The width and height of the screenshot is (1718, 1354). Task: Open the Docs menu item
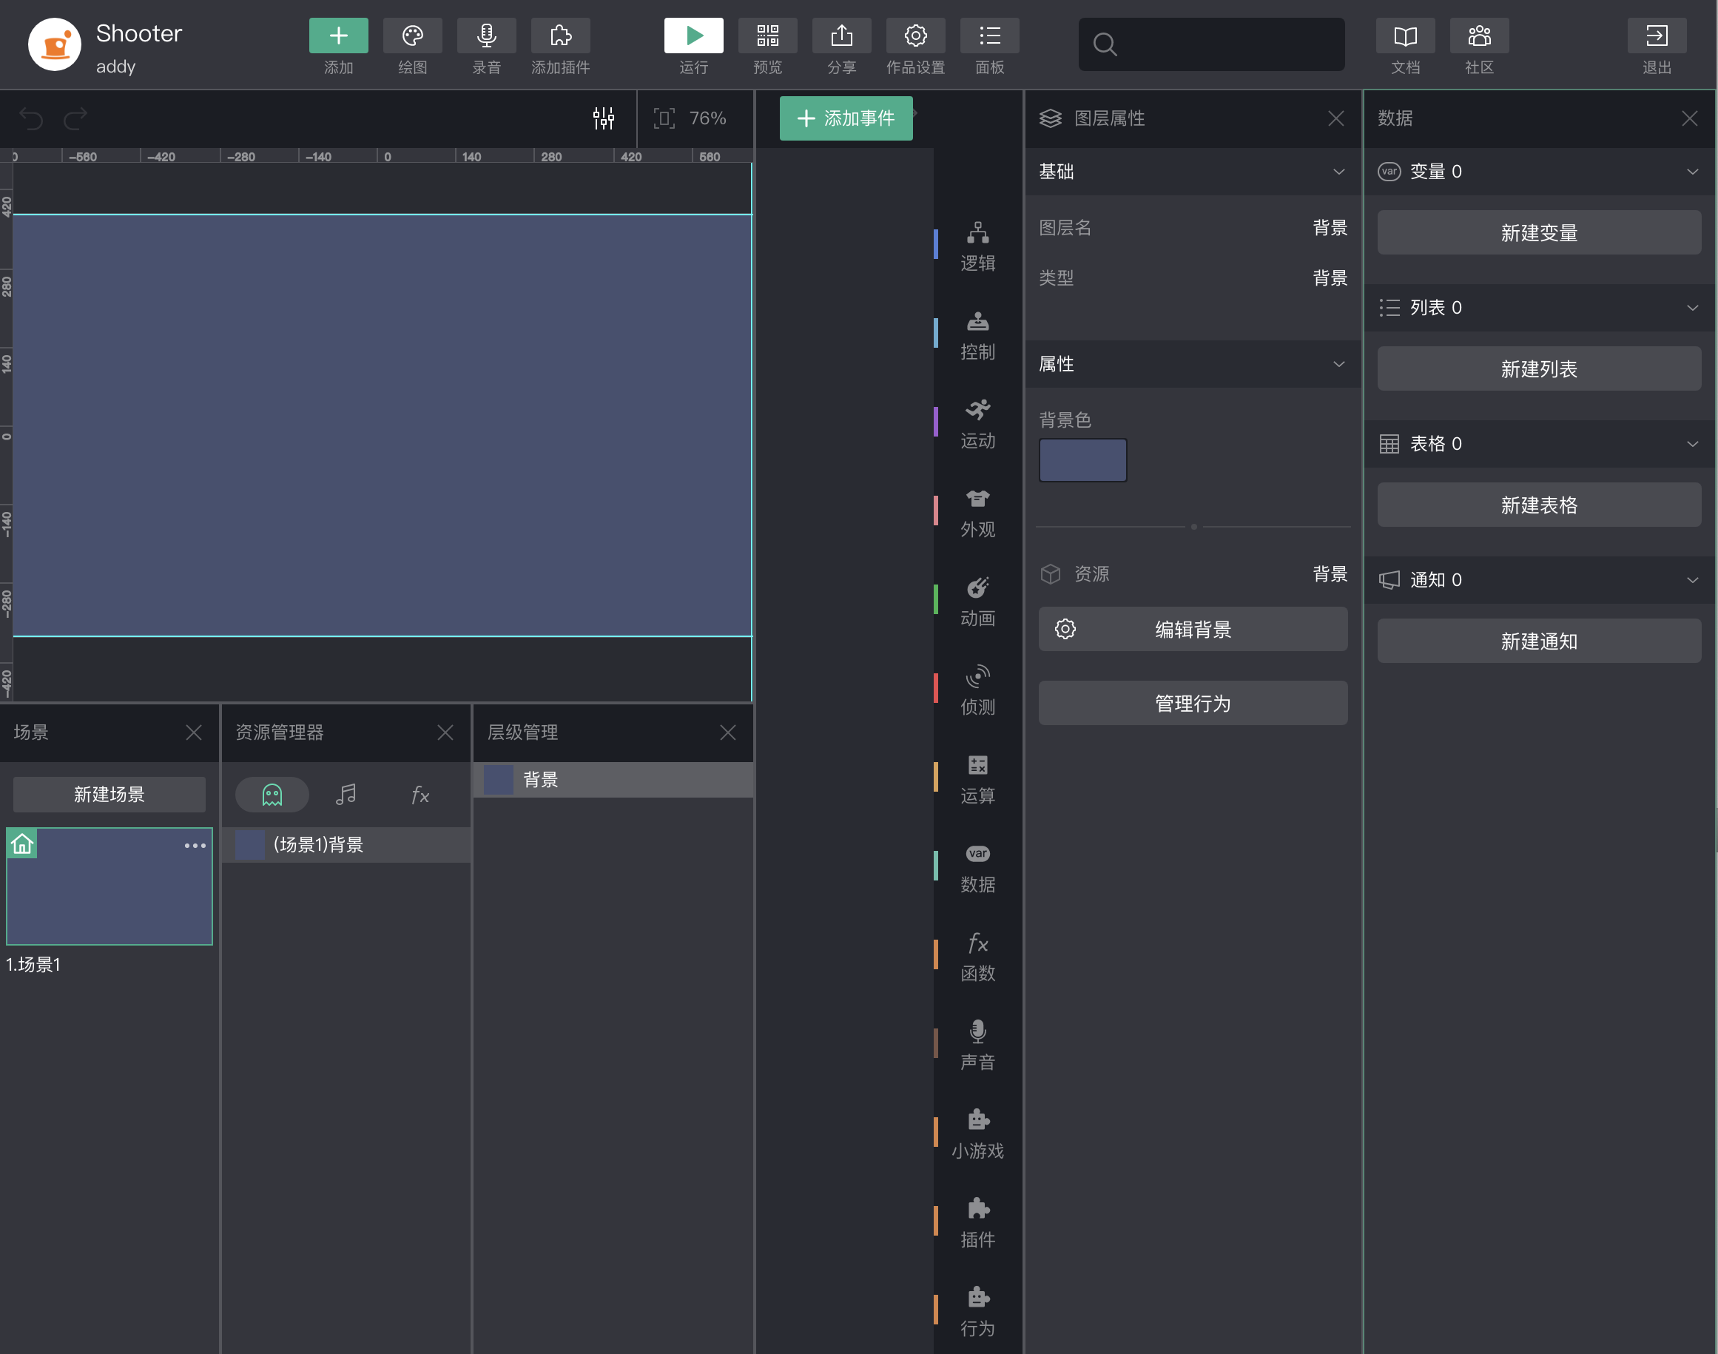[x=1405, y=36]
